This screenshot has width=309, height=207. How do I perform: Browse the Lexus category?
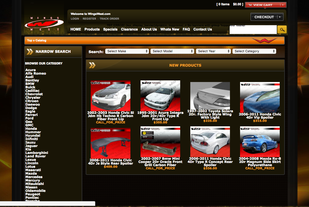click(x=31, y=159)
